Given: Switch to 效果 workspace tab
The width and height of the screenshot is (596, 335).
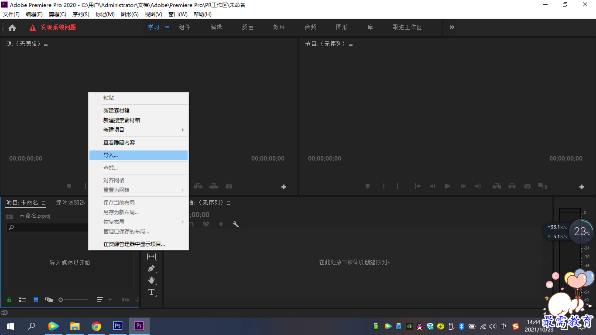Looking at the screenshot, I should (279, 27).
